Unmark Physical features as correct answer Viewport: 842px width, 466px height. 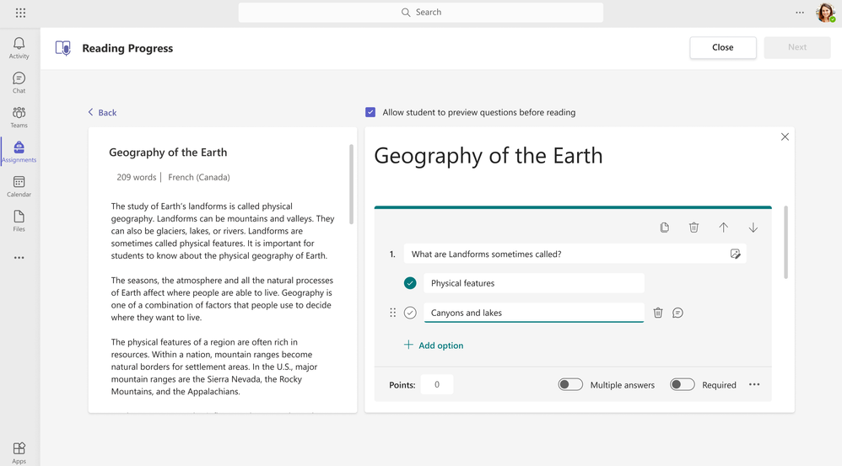click(410, 283)
